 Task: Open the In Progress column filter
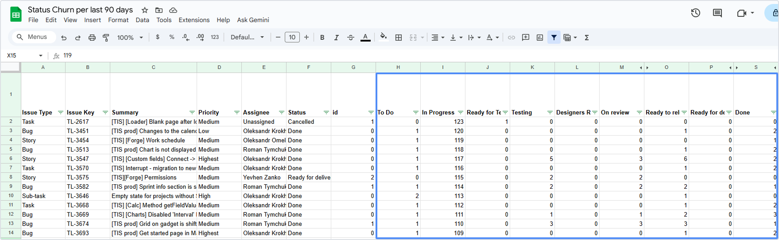(x=461, y=113)
